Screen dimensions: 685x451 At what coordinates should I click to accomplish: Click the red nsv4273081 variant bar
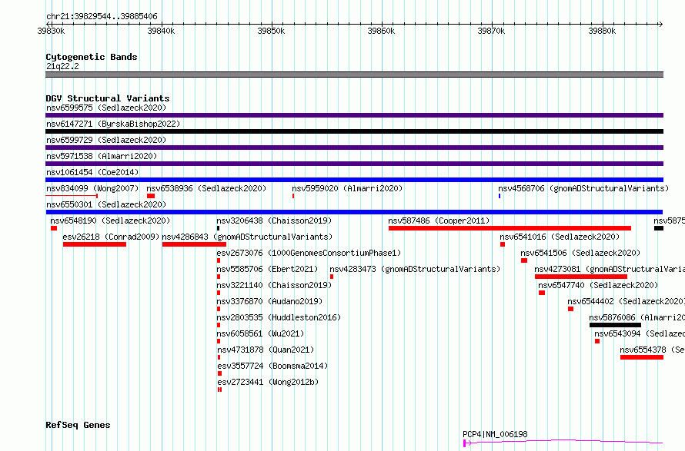pos(581,277)
